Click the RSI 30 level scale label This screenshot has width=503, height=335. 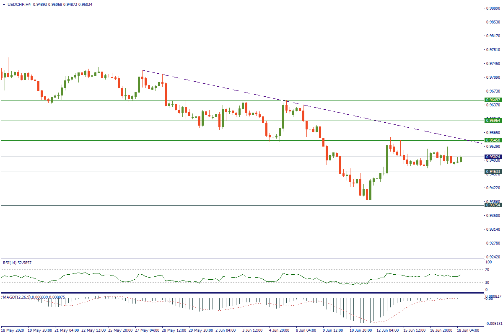click(488, 282)
